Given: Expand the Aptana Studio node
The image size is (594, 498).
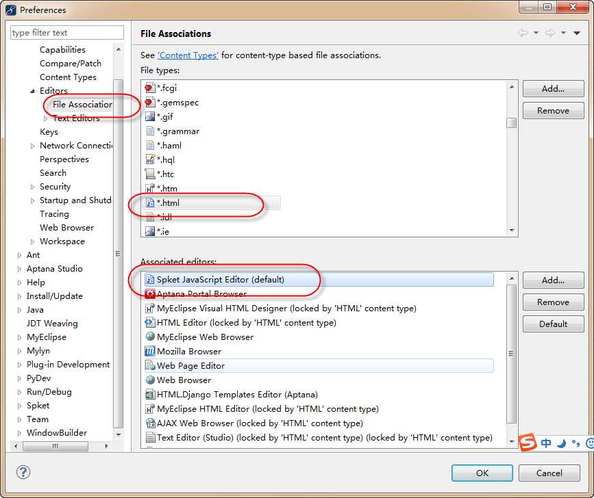Looking at the screenshot, I should coord(19,269).
